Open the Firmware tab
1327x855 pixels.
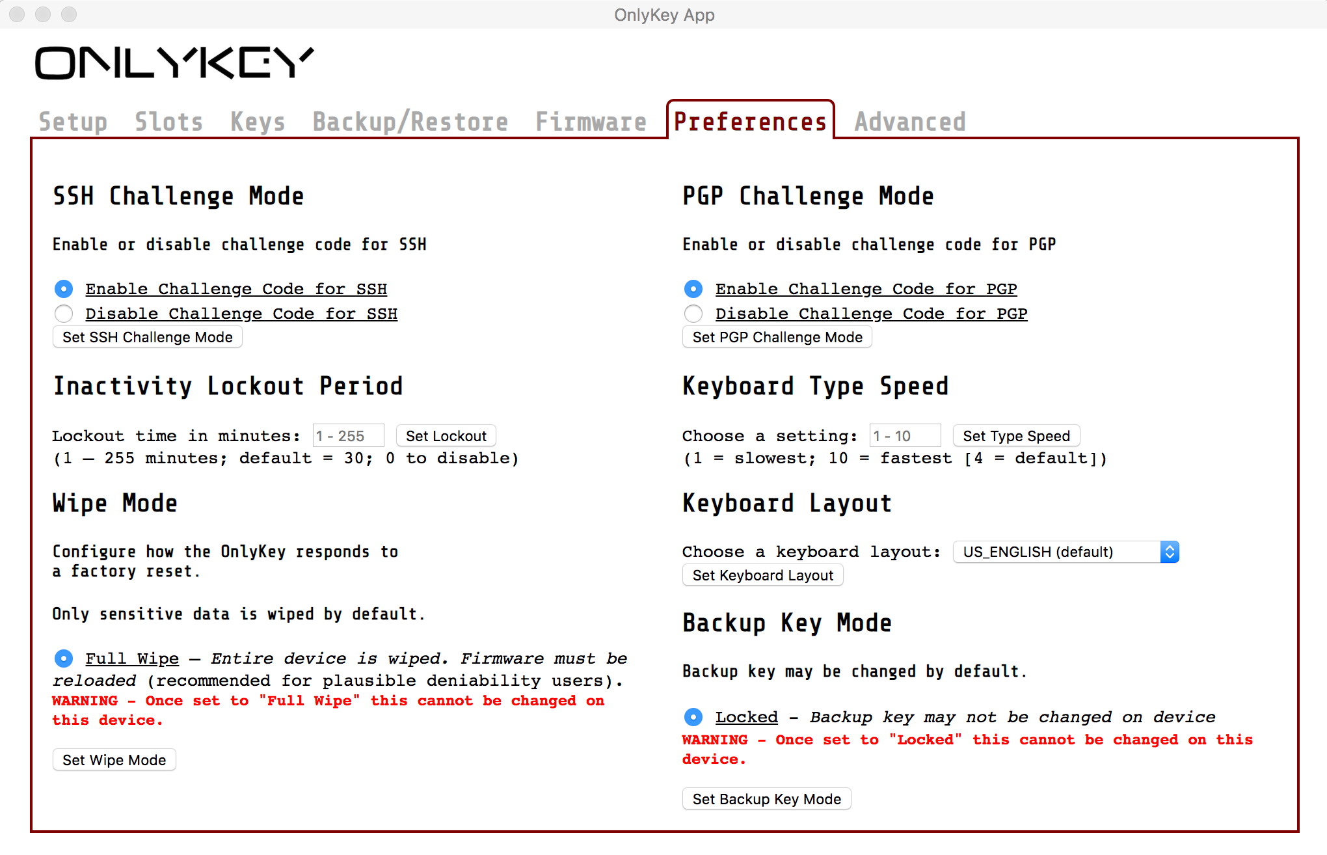[x=591, y=122]
